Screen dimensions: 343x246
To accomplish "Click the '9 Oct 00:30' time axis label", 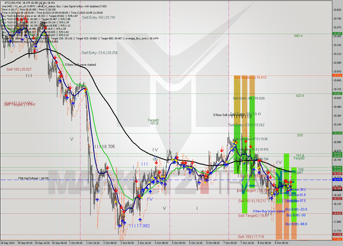I will tap(281, 243).
